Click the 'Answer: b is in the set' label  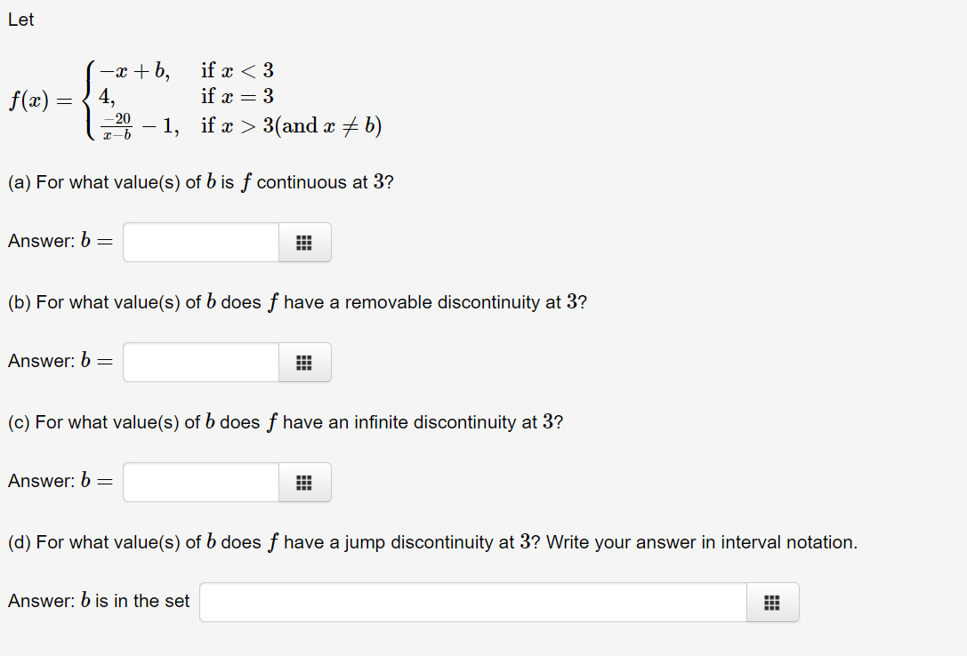click(98, 601)
